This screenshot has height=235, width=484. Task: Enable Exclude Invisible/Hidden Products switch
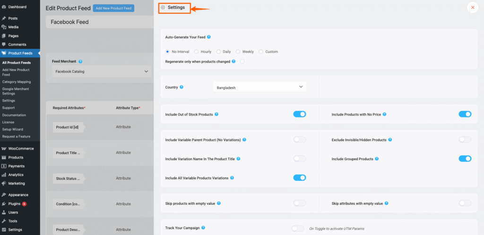[465, 140]
